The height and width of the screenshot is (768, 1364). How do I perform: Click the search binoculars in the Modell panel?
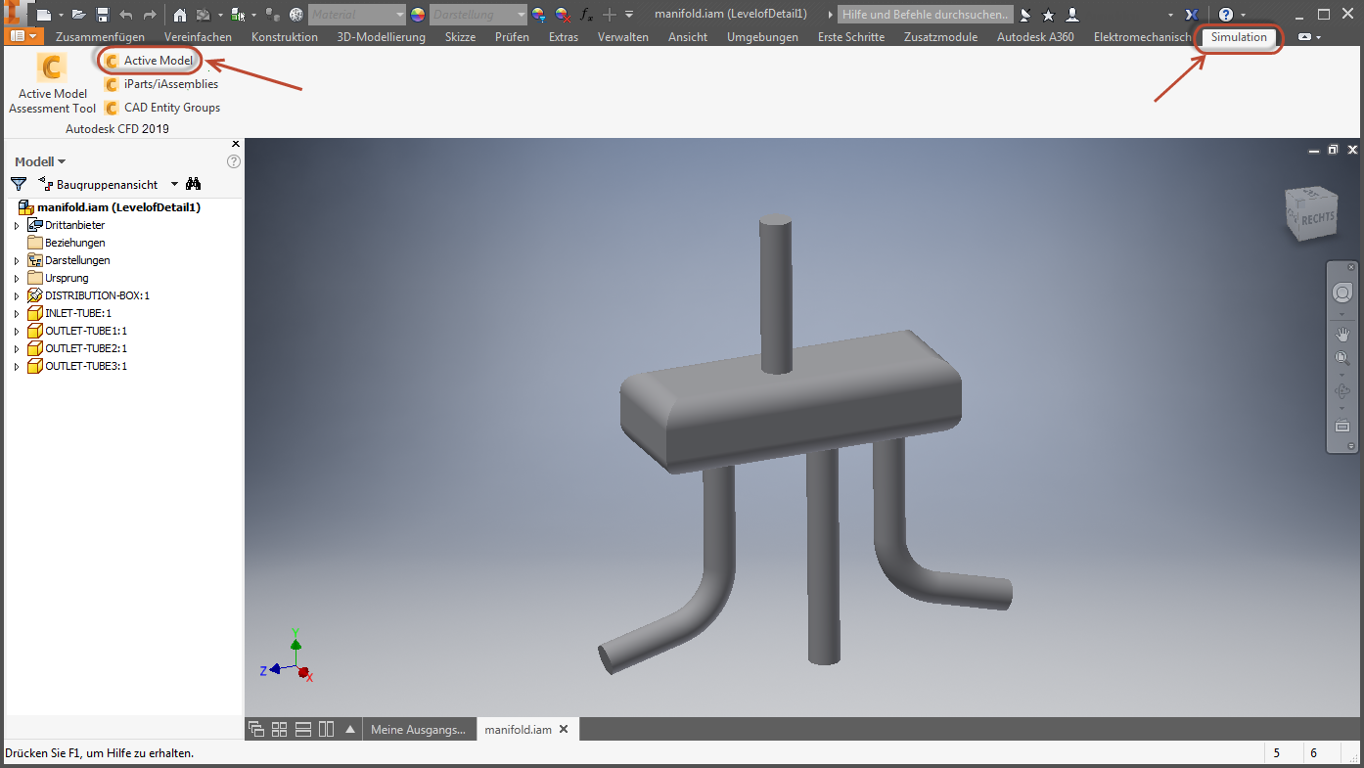pos(193,184)
